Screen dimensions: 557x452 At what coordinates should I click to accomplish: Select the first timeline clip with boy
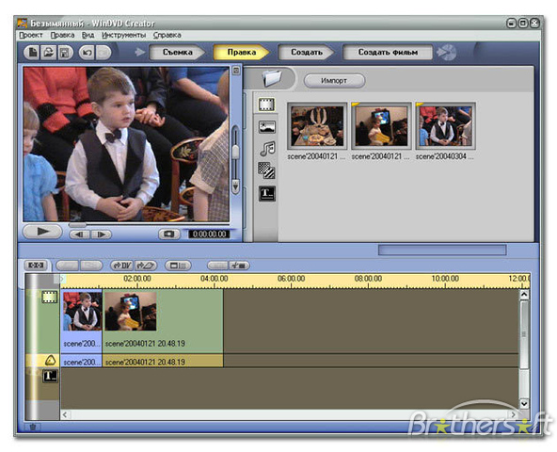(x=81, y=321)
